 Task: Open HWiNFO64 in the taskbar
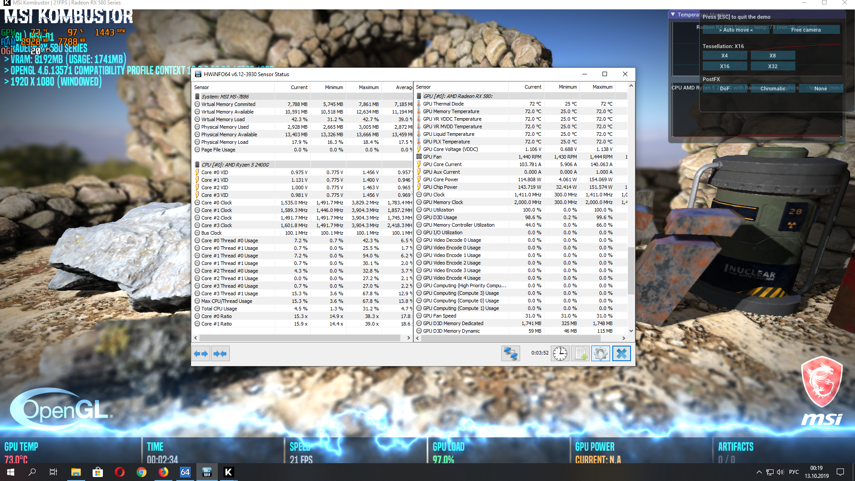click(207, 472)
